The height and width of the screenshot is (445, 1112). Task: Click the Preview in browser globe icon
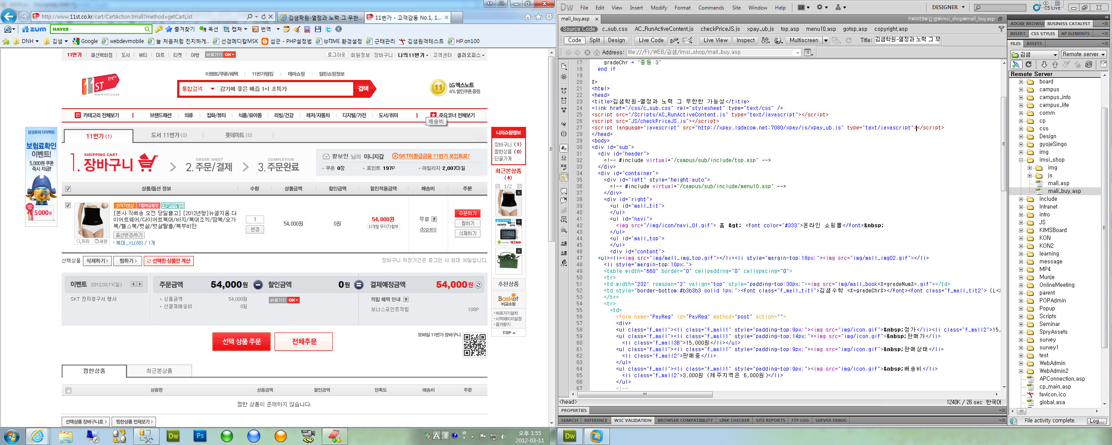779,40
